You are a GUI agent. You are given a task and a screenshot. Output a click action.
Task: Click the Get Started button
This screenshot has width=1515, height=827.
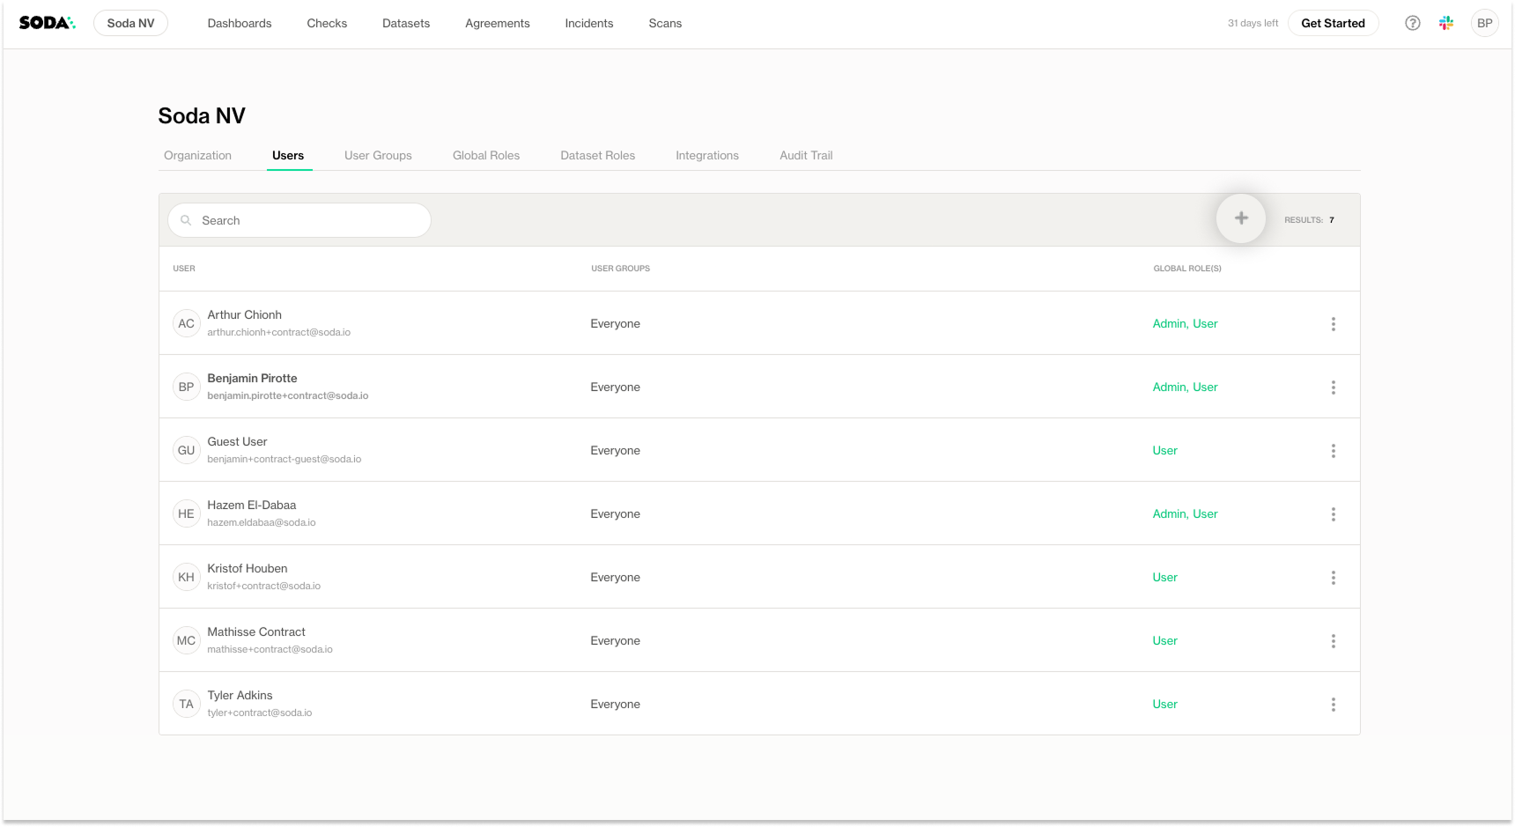point(1333,23)
